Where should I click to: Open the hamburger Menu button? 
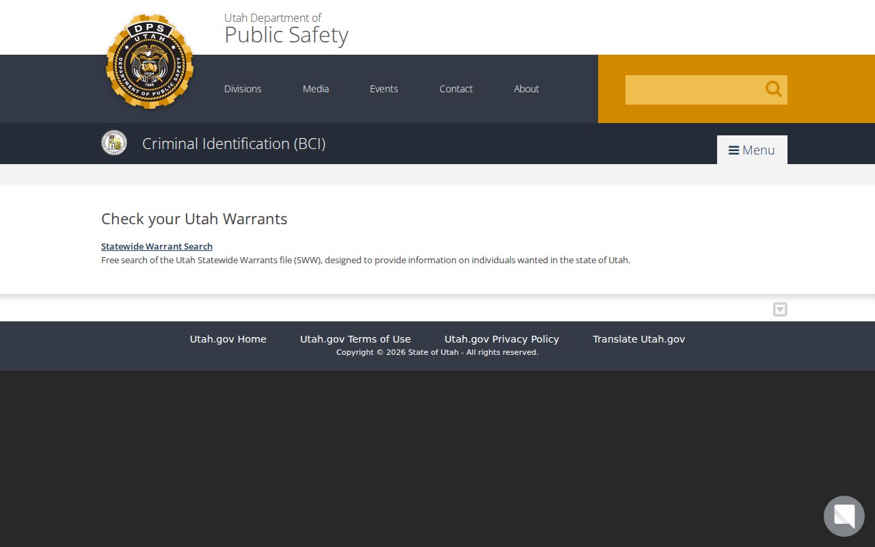(x=752, y=150)
